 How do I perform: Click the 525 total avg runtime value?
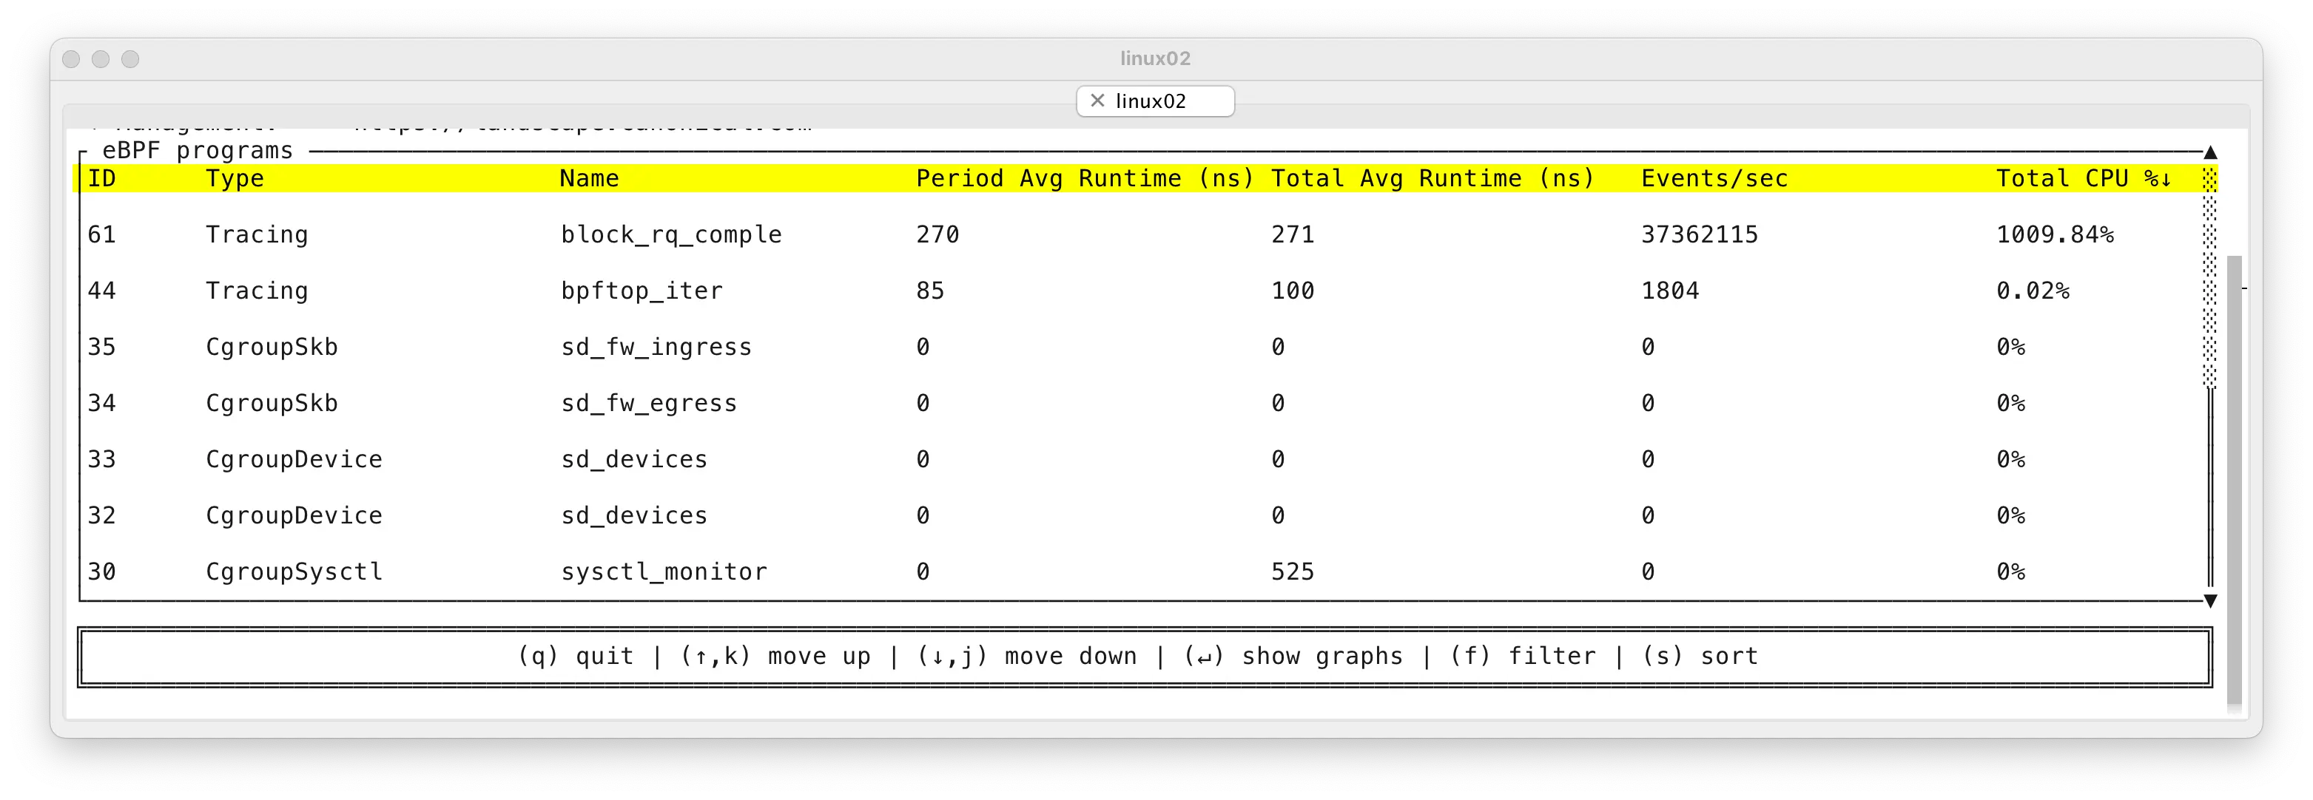[1292, 572]
